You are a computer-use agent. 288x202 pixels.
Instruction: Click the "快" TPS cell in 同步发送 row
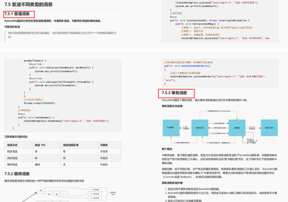(36, 151)
